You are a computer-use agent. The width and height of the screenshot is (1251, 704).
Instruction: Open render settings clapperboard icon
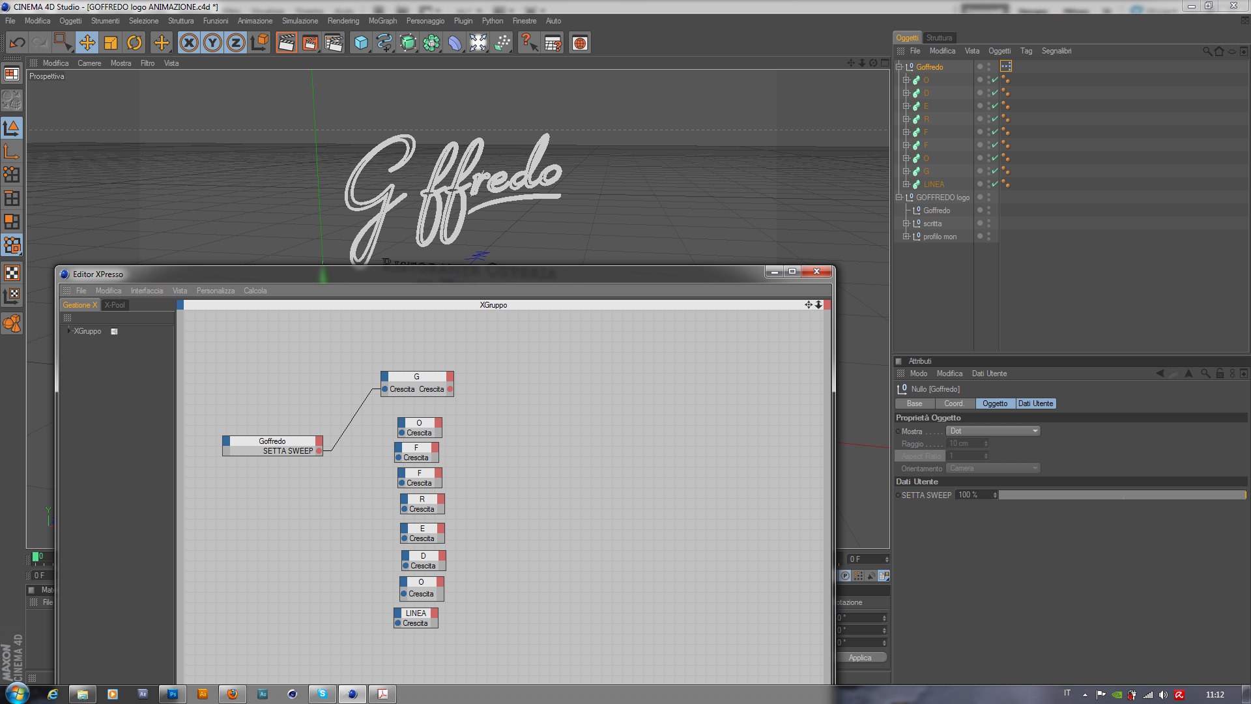pyautogui.click(x=334, y=43)
